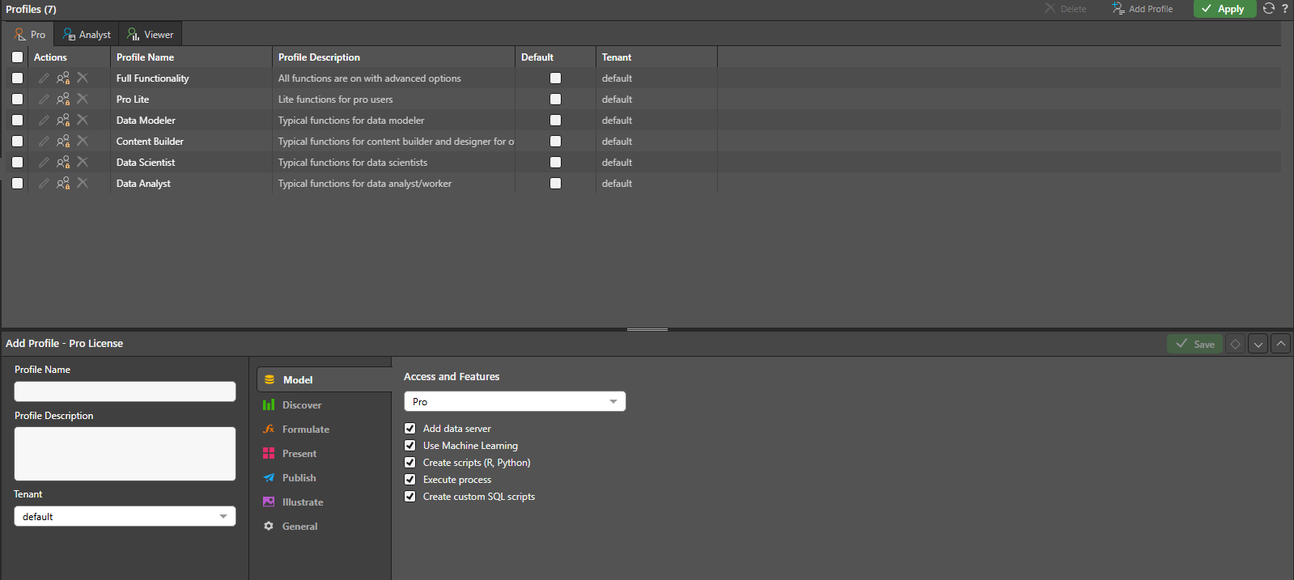This screenshot has height=580, width=1294.
Task: Edit the Data Analyst profile with pencil icon
Action: pyautogui.click(x=44, y=184)
